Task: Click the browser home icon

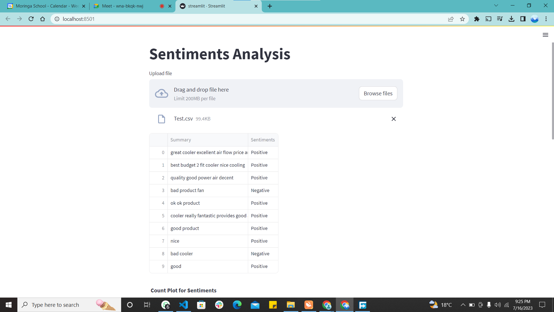Action: click(x=43, y=19)
